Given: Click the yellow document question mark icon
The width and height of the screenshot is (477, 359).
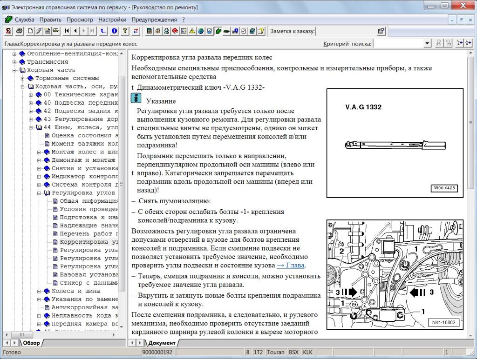Looking at the screenshot, I should tap(261, 31).
